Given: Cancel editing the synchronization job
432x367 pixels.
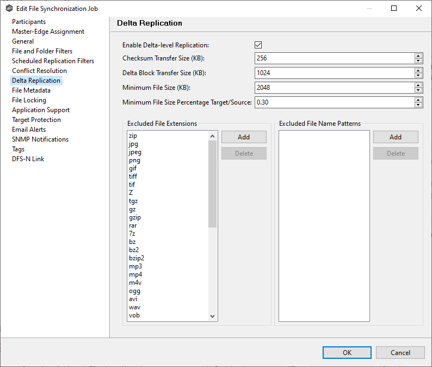Looking at the screenshot, I should tap(400, 352).
